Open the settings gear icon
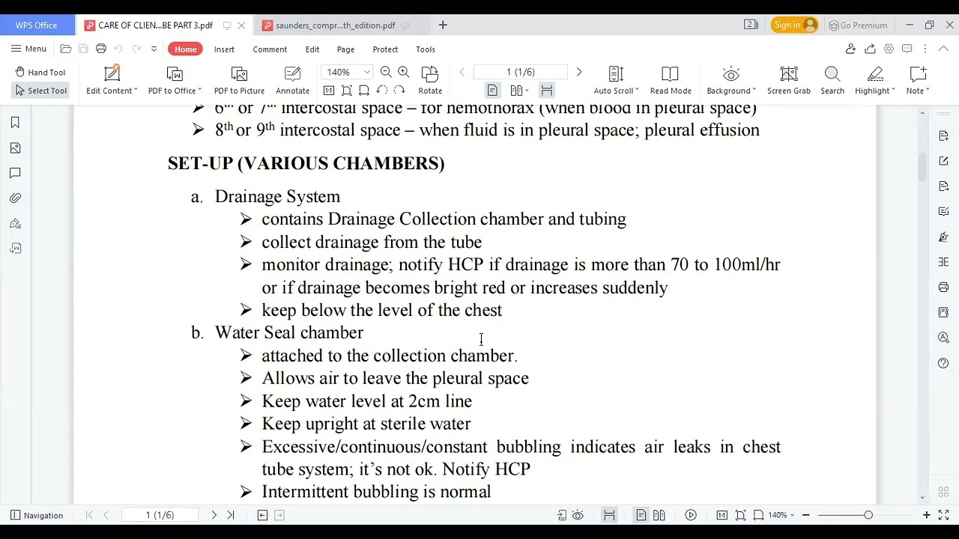The image size is (959, 539). point(889,49)
